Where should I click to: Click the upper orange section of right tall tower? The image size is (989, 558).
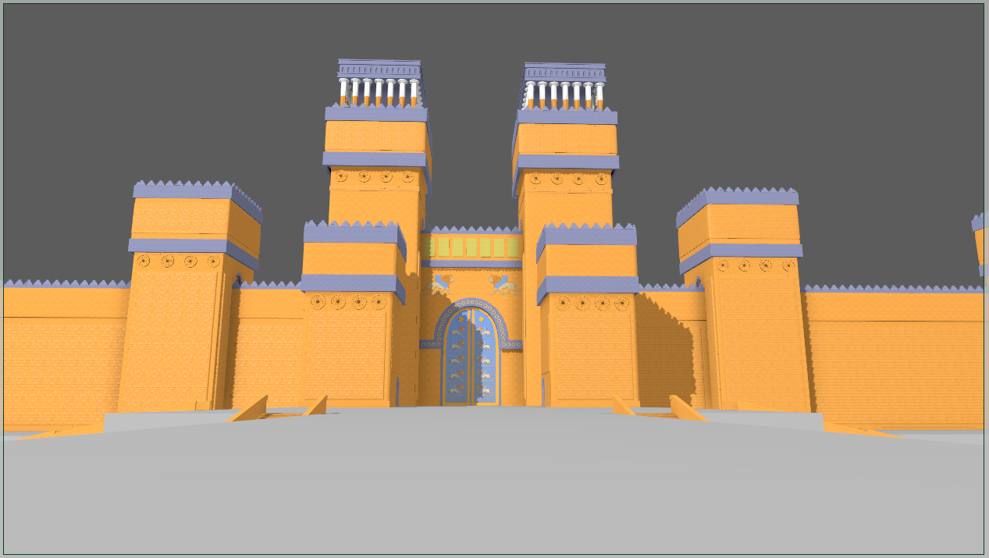click(x=567, y=139)
